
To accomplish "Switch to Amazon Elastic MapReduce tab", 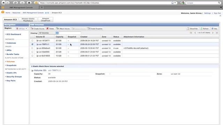I will pos(28,19).
